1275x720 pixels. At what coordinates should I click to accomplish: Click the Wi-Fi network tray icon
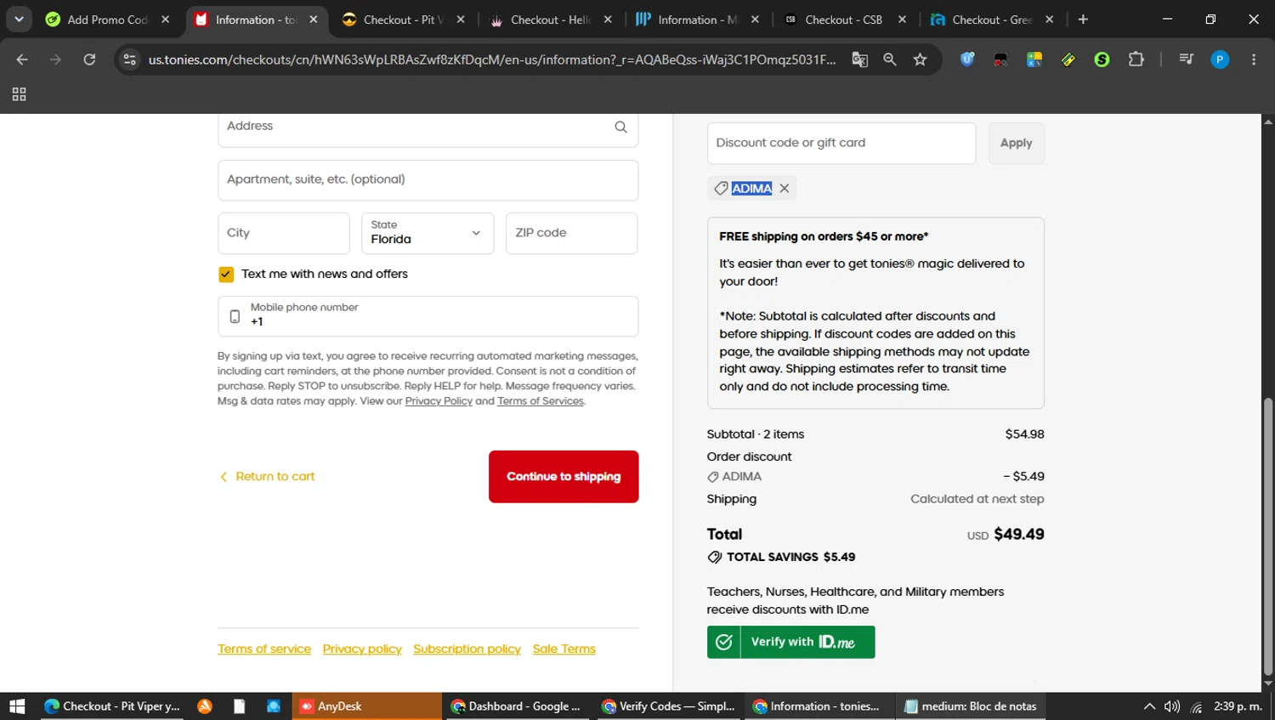pos(1196,706)
